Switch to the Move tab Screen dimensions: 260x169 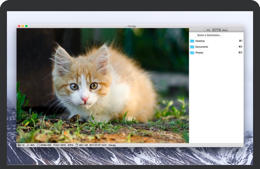pyautogui.click(x=225, y=30)
